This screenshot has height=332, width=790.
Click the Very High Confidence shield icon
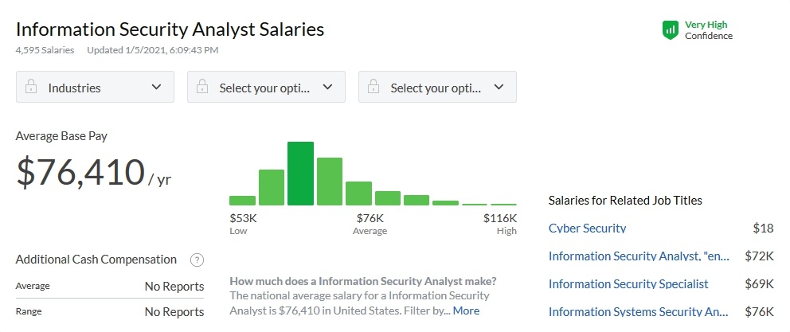click(671, 30)
